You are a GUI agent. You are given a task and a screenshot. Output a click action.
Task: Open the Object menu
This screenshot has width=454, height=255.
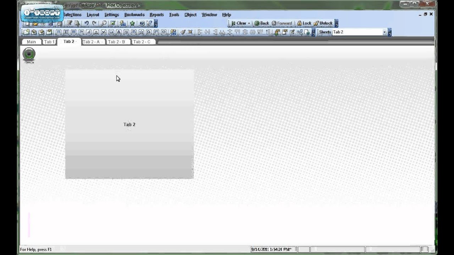pos(190,15)
